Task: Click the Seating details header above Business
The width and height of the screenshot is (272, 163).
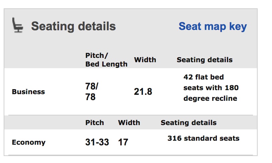Action: (205, 60)
